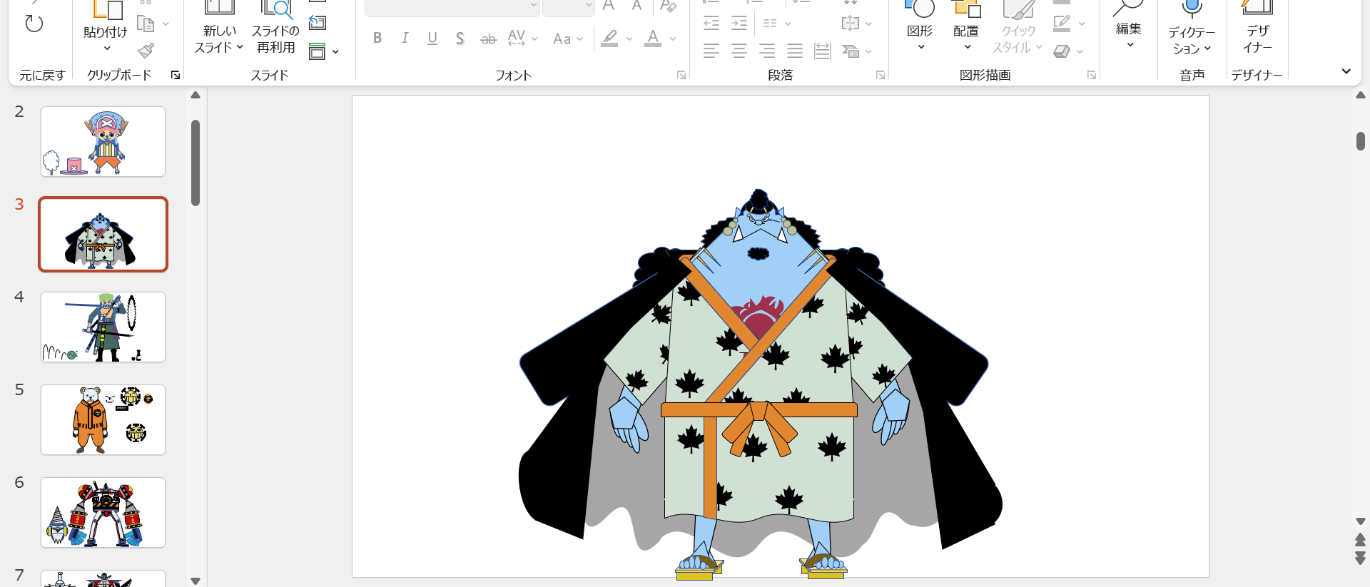Click the Reset slide icon

tap(318, 23)
